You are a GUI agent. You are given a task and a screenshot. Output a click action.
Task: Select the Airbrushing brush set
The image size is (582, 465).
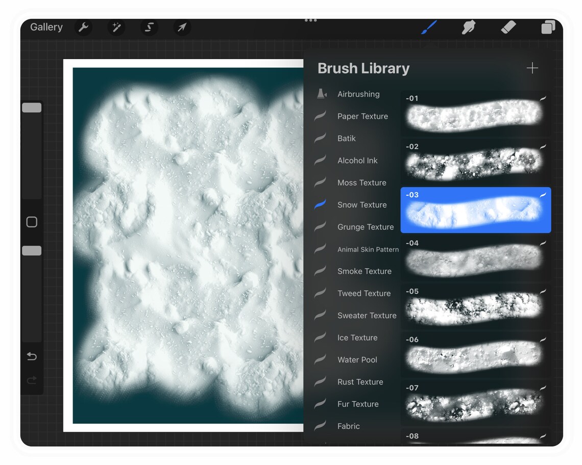click(x=358, y=94)
